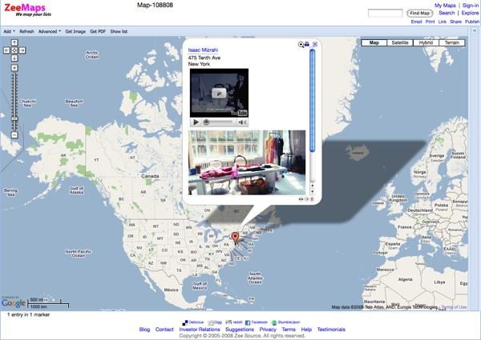Click the studio photo in the popup
The image size is (481, 340).
point(247,162)
